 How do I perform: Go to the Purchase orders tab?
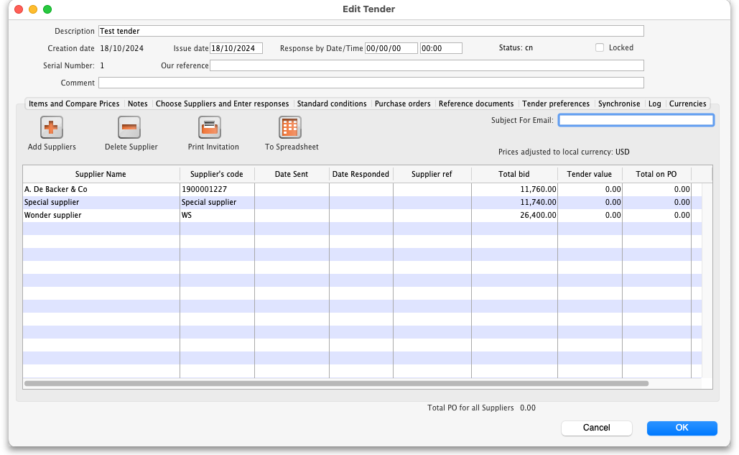(x=402, y=104)
